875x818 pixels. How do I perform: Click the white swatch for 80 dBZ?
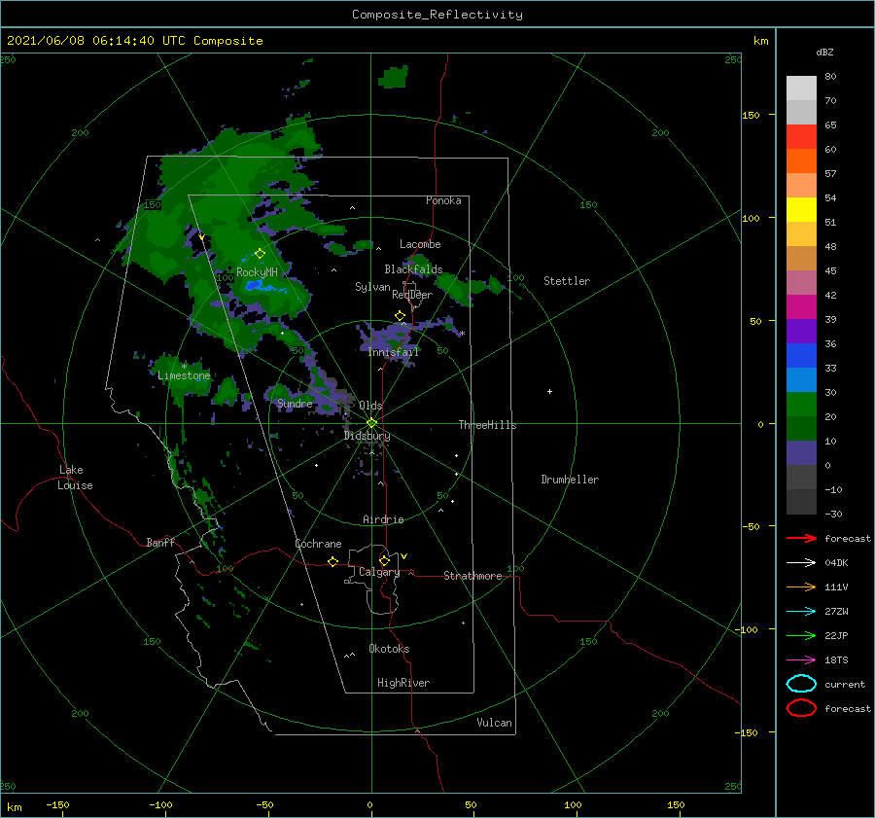(801, 88)
